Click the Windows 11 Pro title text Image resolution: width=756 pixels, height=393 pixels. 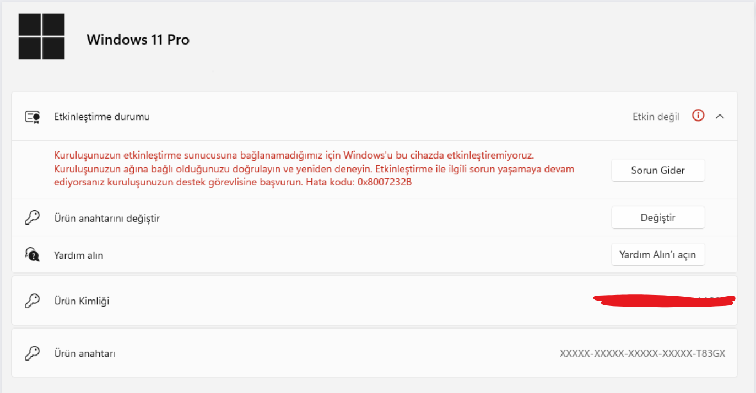click(x=138, y=40)
